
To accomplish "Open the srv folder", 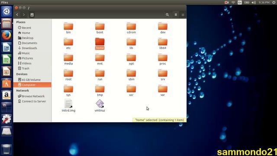I will click(163, 75).
